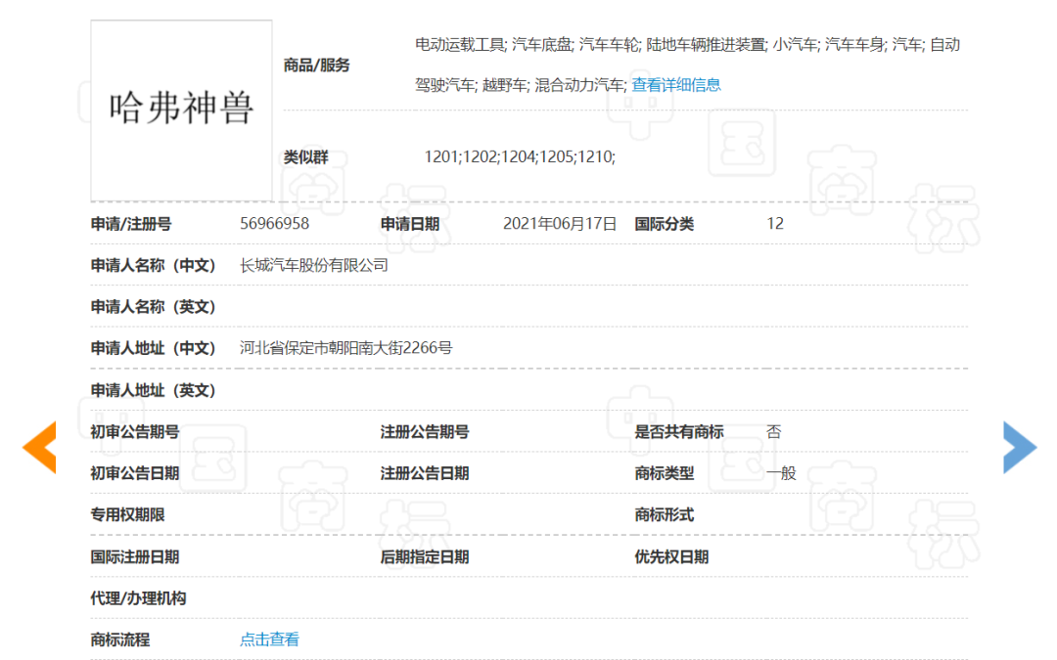Click the 国际分类 label
The height and width of the screenshot is (660, 1057).
coord(664,224)
